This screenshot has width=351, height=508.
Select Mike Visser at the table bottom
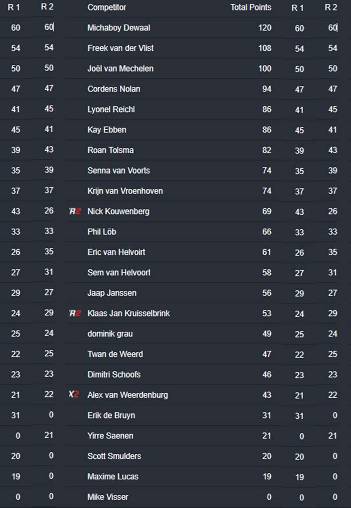(107, 497)
